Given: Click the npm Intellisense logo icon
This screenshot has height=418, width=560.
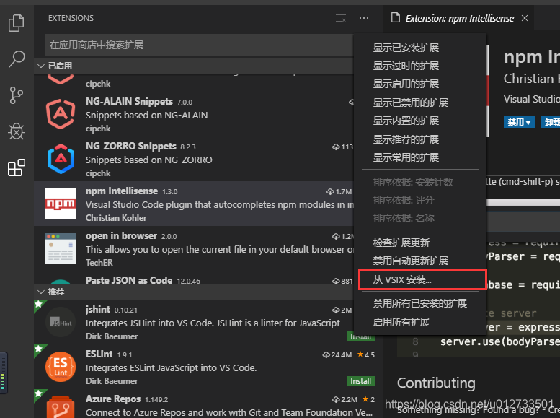Looking at the screenshot, I should point(61,204).
